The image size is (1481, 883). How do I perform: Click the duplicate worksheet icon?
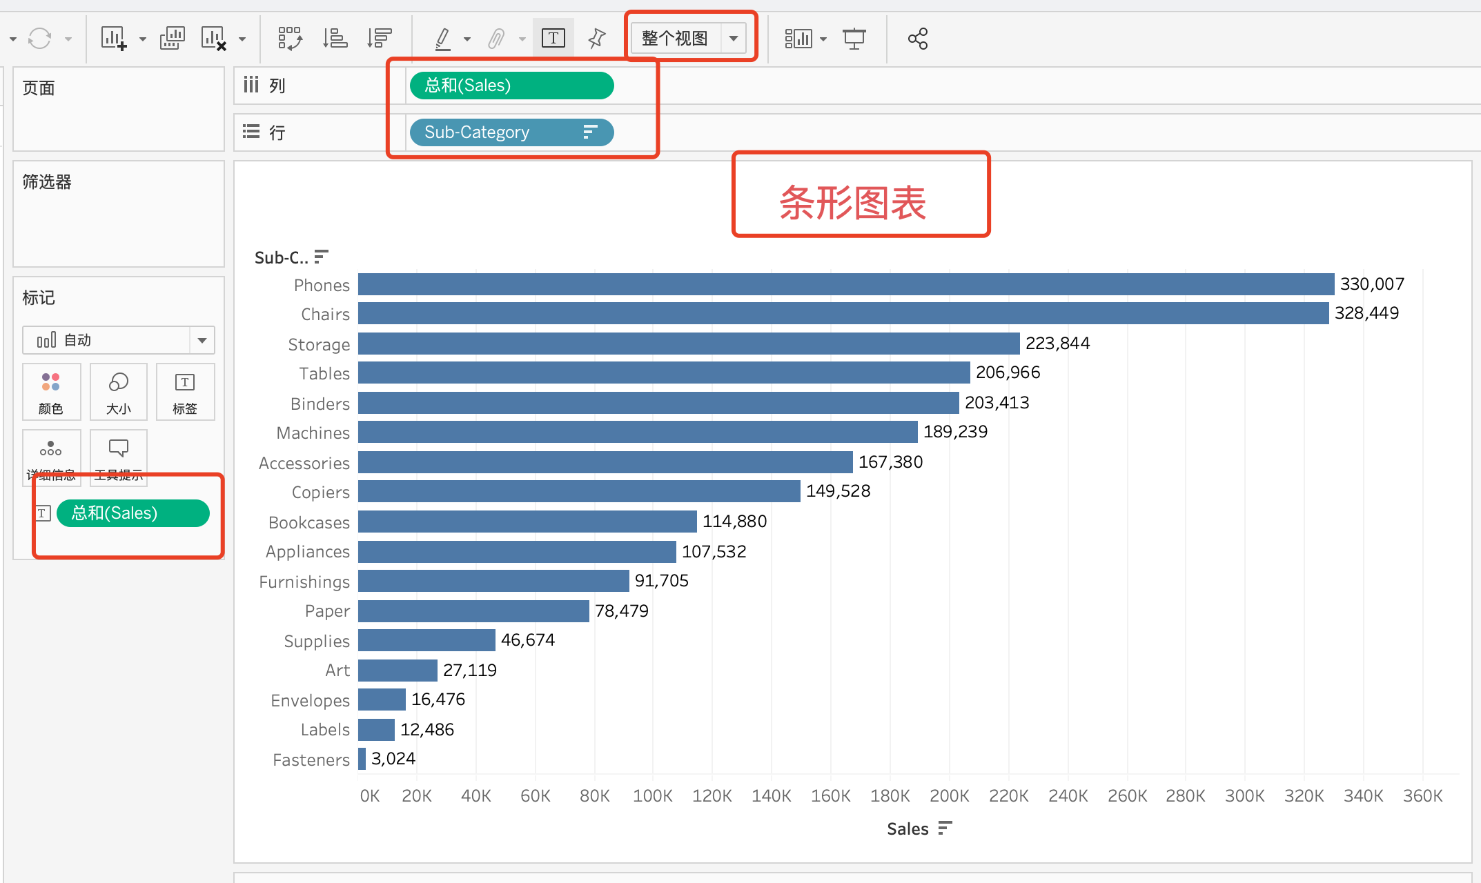click(x=172, y=38)
